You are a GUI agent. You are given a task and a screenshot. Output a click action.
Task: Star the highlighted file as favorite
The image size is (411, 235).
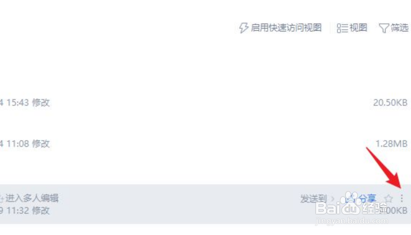click(x=389, y=199)
